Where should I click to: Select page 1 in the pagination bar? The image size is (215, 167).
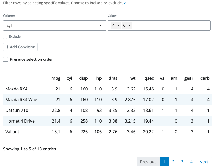[164, 162]
